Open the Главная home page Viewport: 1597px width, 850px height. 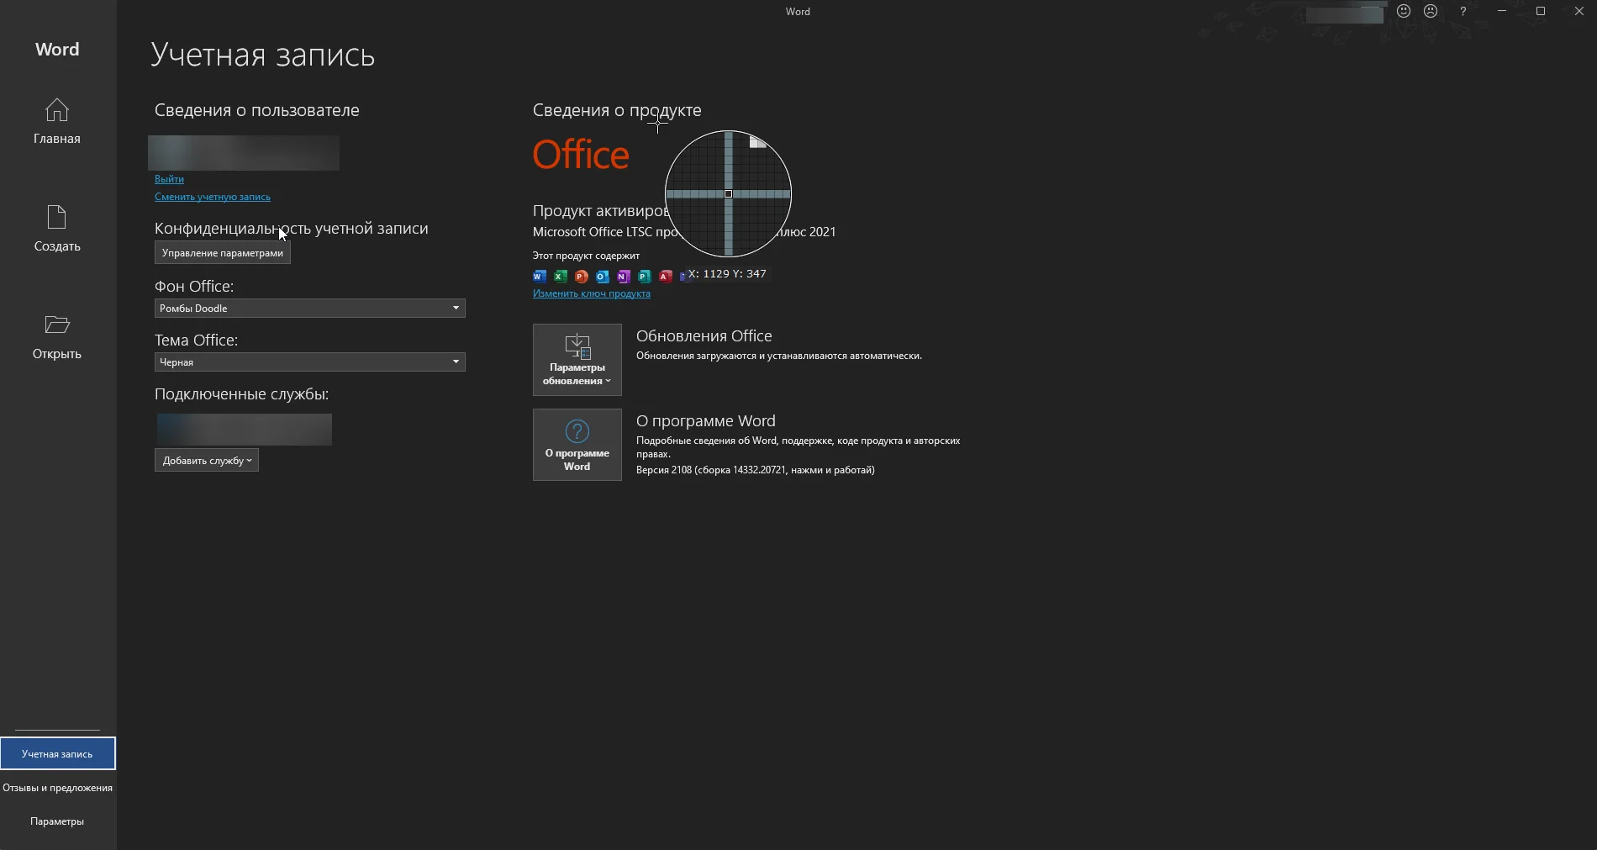(x=57, y=121)
